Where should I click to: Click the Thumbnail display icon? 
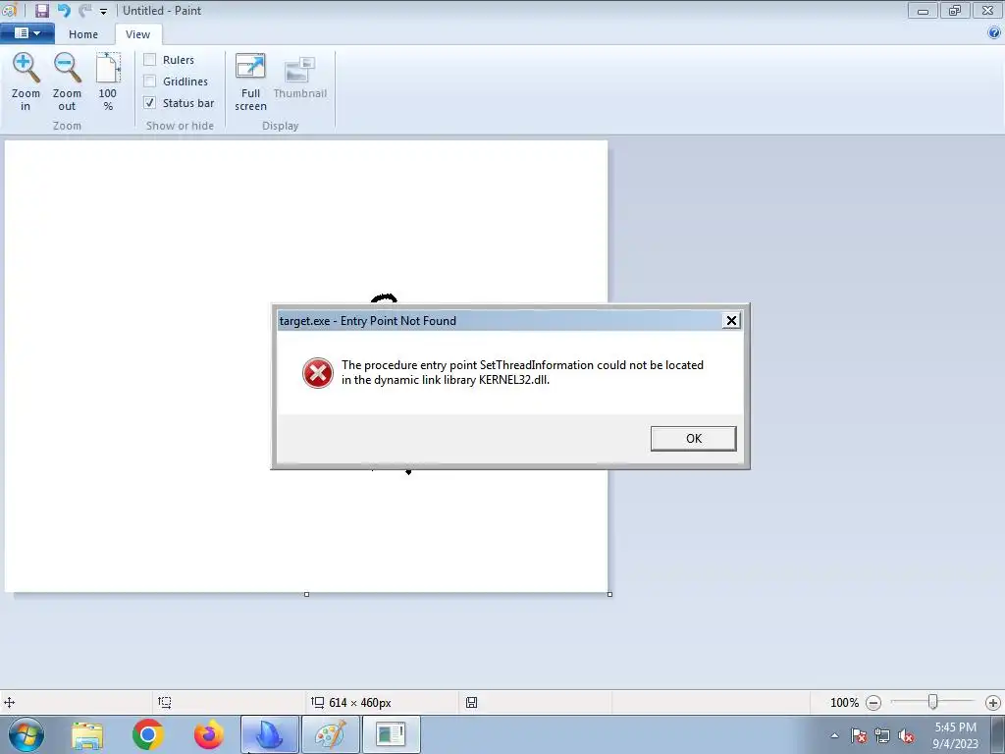coord(299,70)
